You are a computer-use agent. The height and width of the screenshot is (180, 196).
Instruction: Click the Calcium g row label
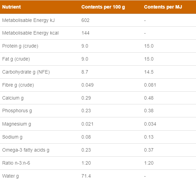pos(13,98)
